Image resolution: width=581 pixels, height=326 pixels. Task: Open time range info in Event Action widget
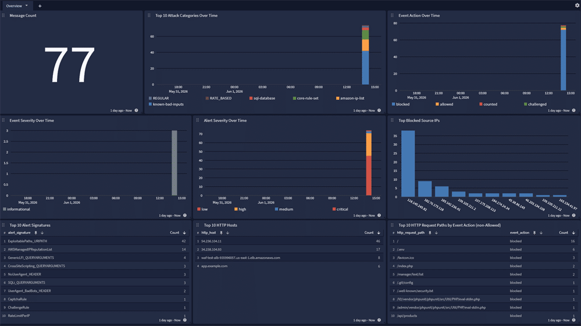(x=573, y=111)
